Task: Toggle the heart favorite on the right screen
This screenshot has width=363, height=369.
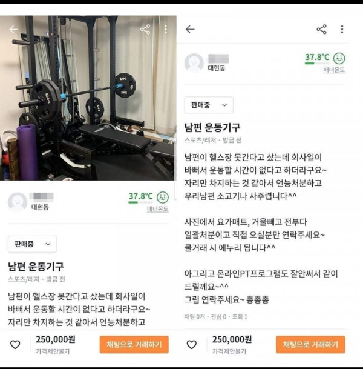Action: pos(191,344)
